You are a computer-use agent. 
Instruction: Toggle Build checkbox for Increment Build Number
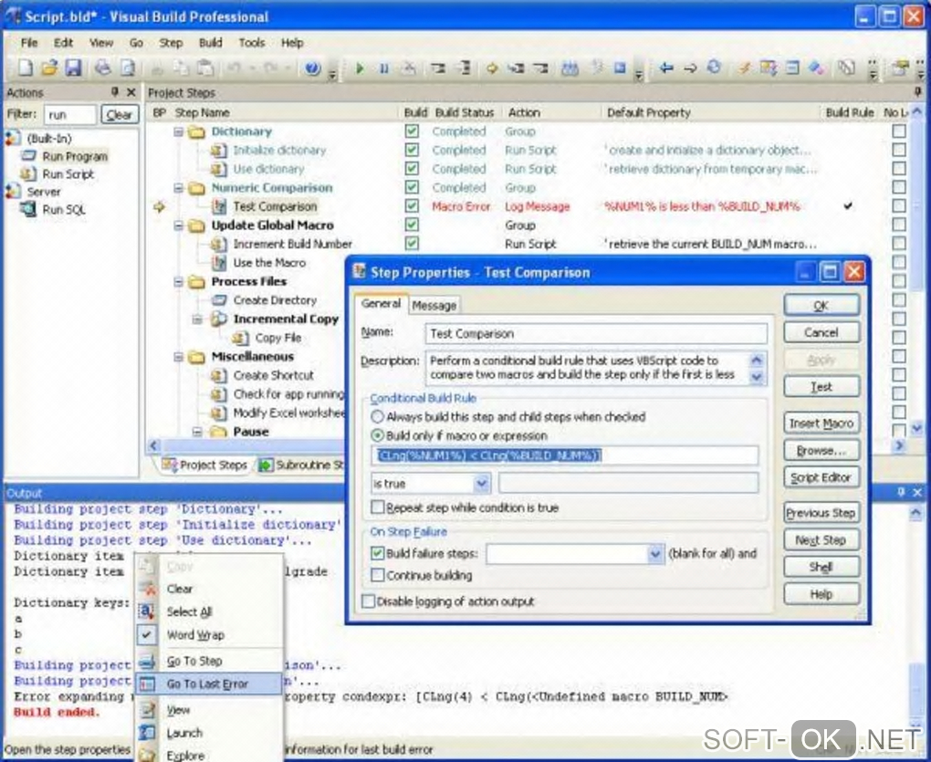[412, 244]
